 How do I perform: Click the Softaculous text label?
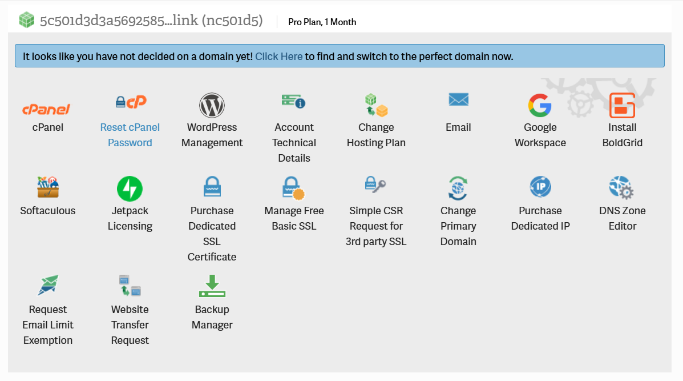[48, 211]
